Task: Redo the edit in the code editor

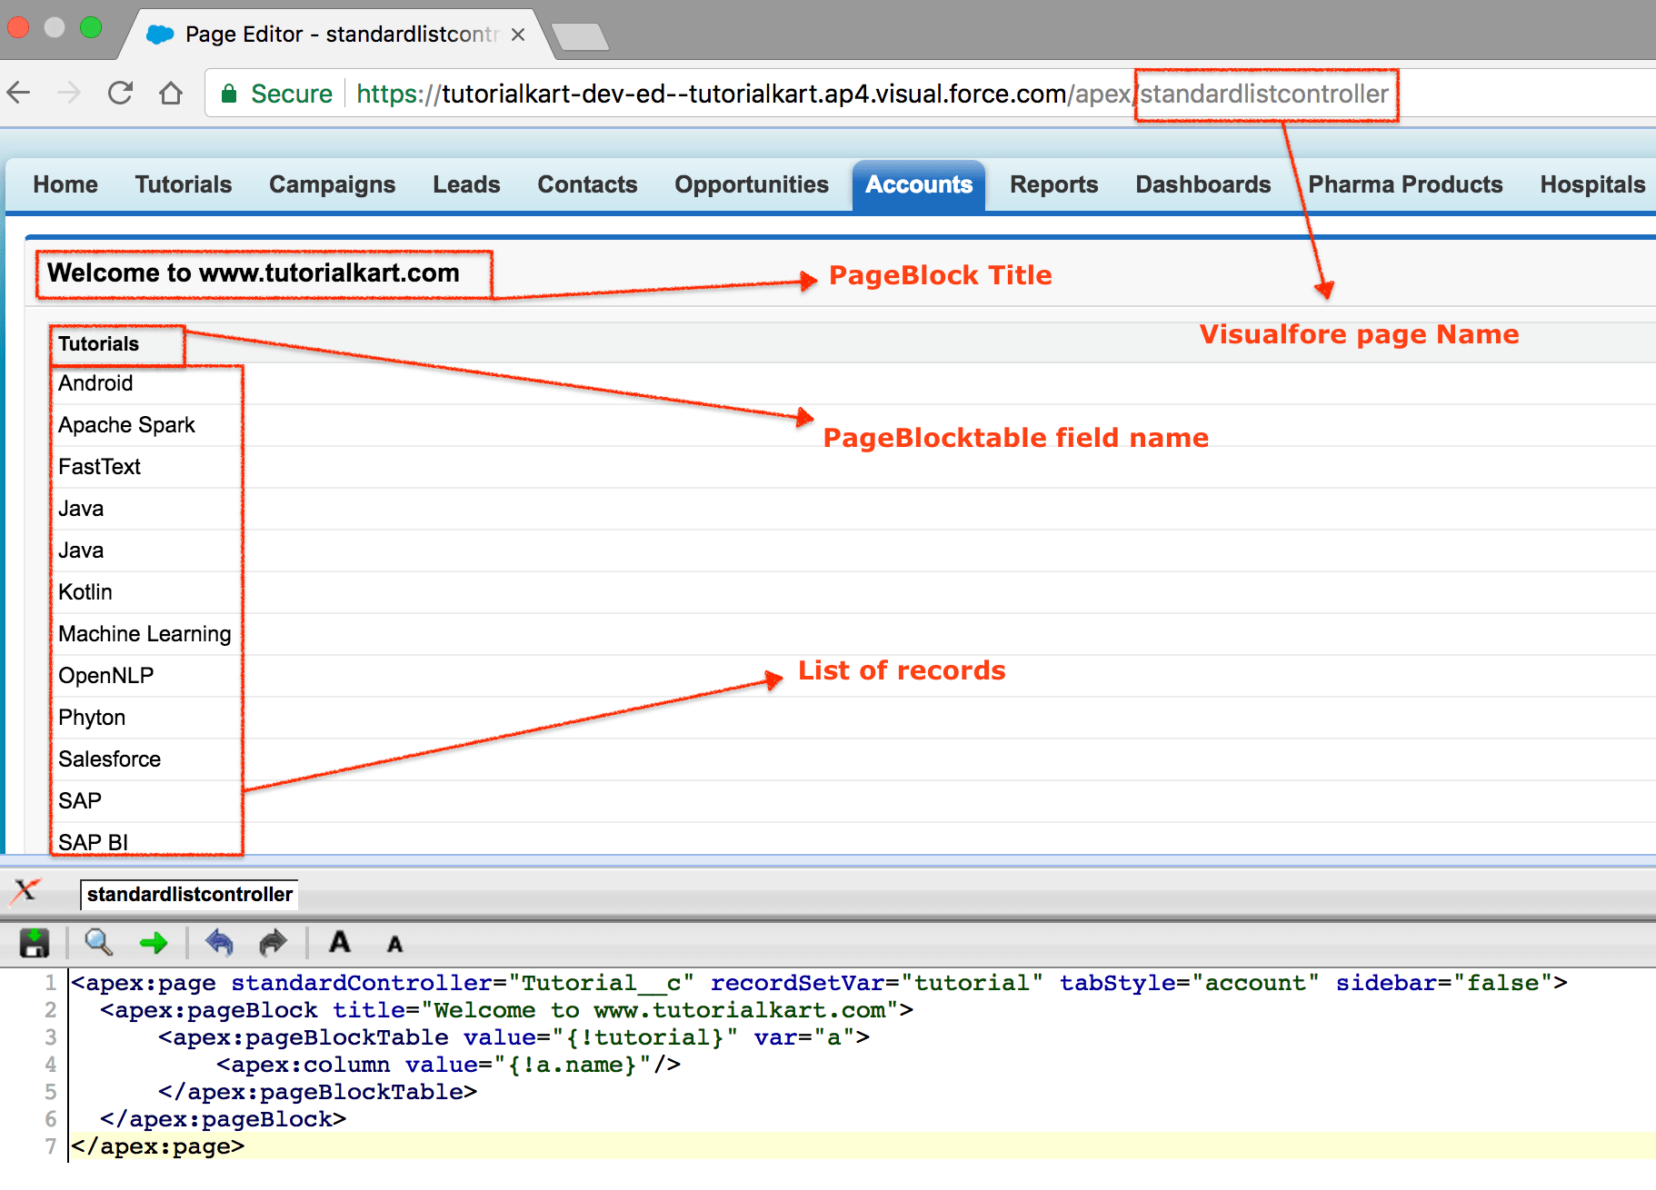Action: point(272,943)
